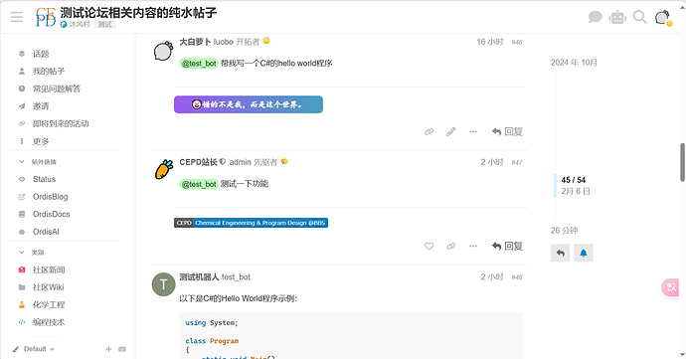Open the search magnifier icon
Screen dimensions: 686x359
pos(639,17)
